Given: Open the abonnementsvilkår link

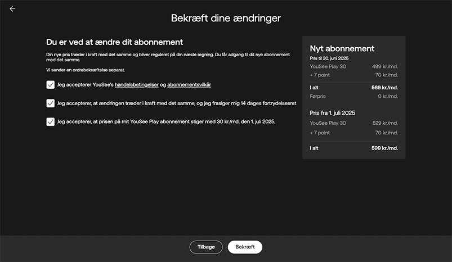Looking at the screenshot, I should point(189,85).
